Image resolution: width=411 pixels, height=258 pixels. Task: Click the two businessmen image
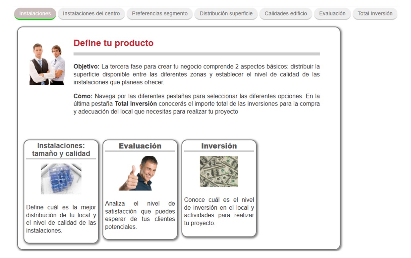point(47,64)
